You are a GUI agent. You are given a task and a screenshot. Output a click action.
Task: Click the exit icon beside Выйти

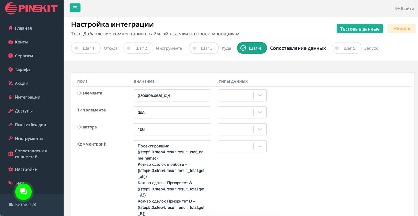397,8
